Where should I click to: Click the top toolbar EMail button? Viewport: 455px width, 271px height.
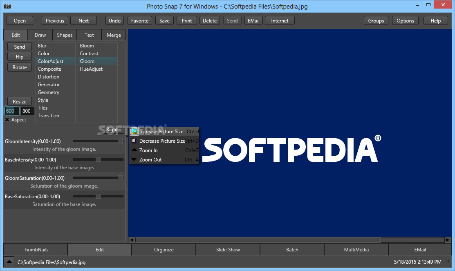(x=253, y=20)
